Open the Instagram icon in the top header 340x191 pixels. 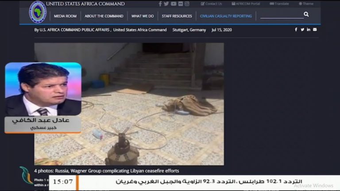pyautogui.click(x=187, y=4)
